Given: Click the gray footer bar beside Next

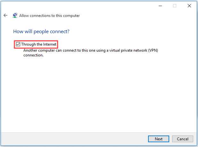Looking at the screenshot, I should 75,139.
